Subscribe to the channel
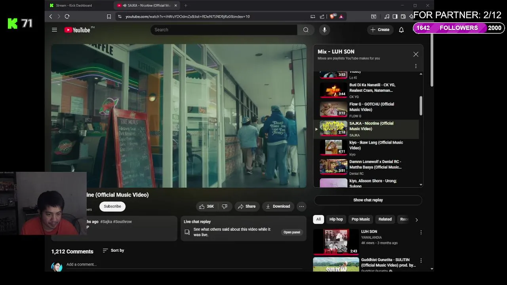This screenshot has width=507, height=285. coord(112,206)
